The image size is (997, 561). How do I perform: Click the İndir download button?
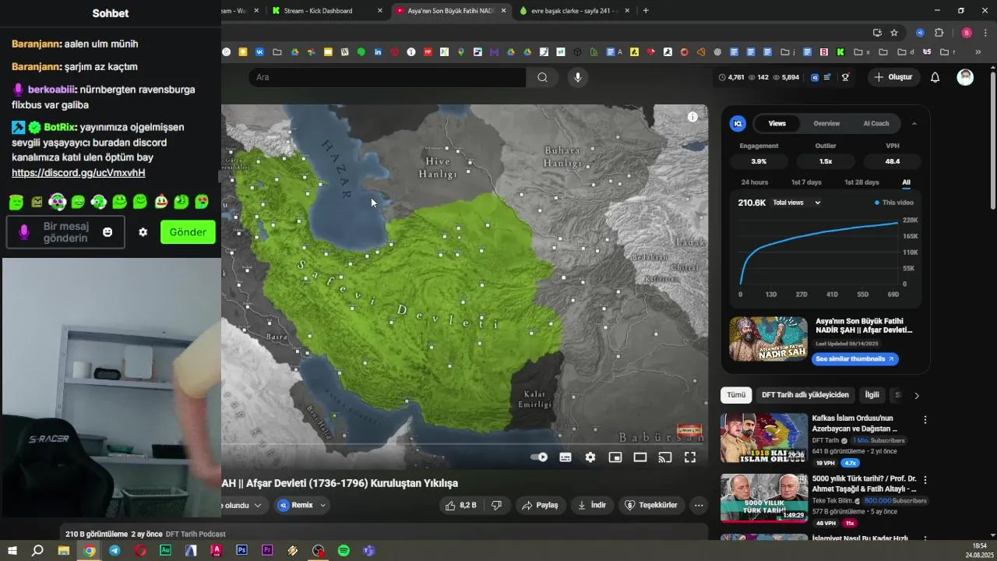(592, 505)
